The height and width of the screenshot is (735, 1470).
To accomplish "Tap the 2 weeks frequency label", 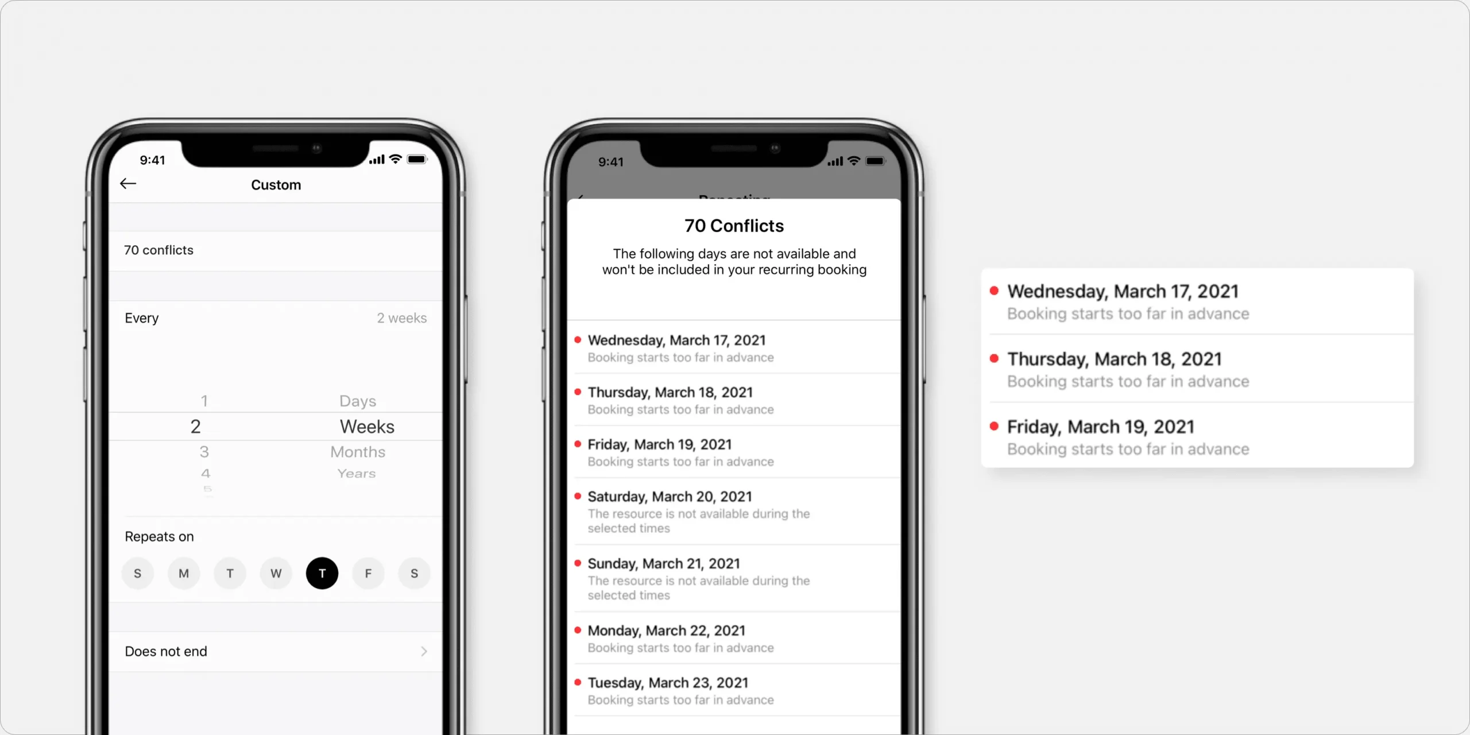I will pyautogui.click(x=401, y=318).
